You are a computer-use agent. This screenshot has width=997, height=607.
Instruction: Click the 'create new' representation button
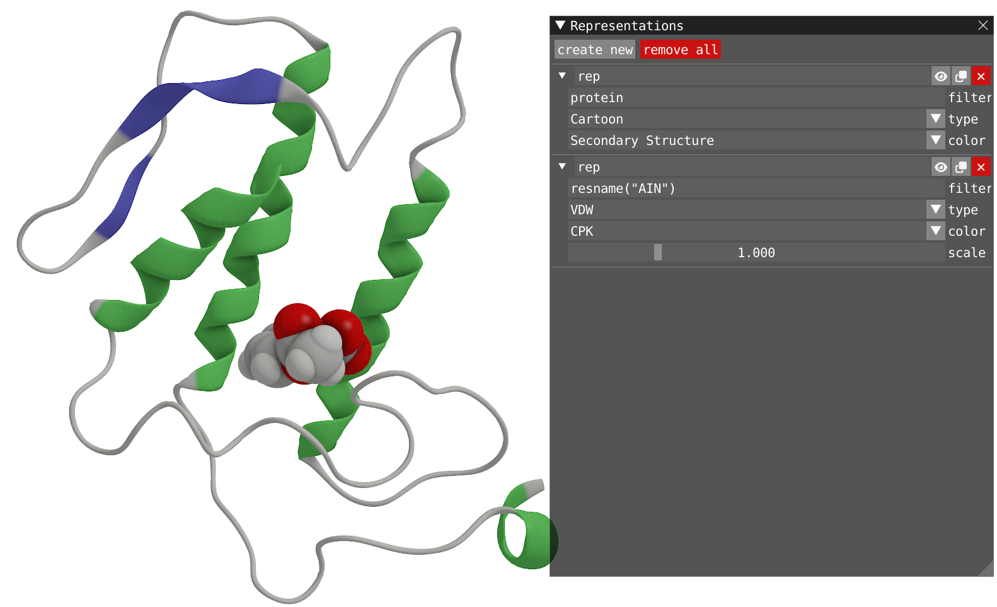pyautogui.click(x=594, y=50)
